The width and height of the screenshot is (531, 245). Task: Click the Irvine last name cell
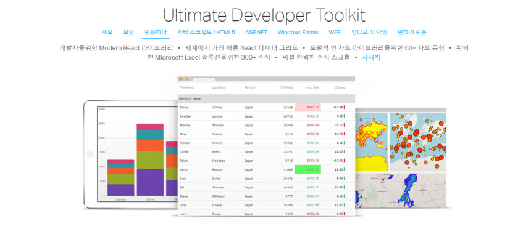coord(217,178)
